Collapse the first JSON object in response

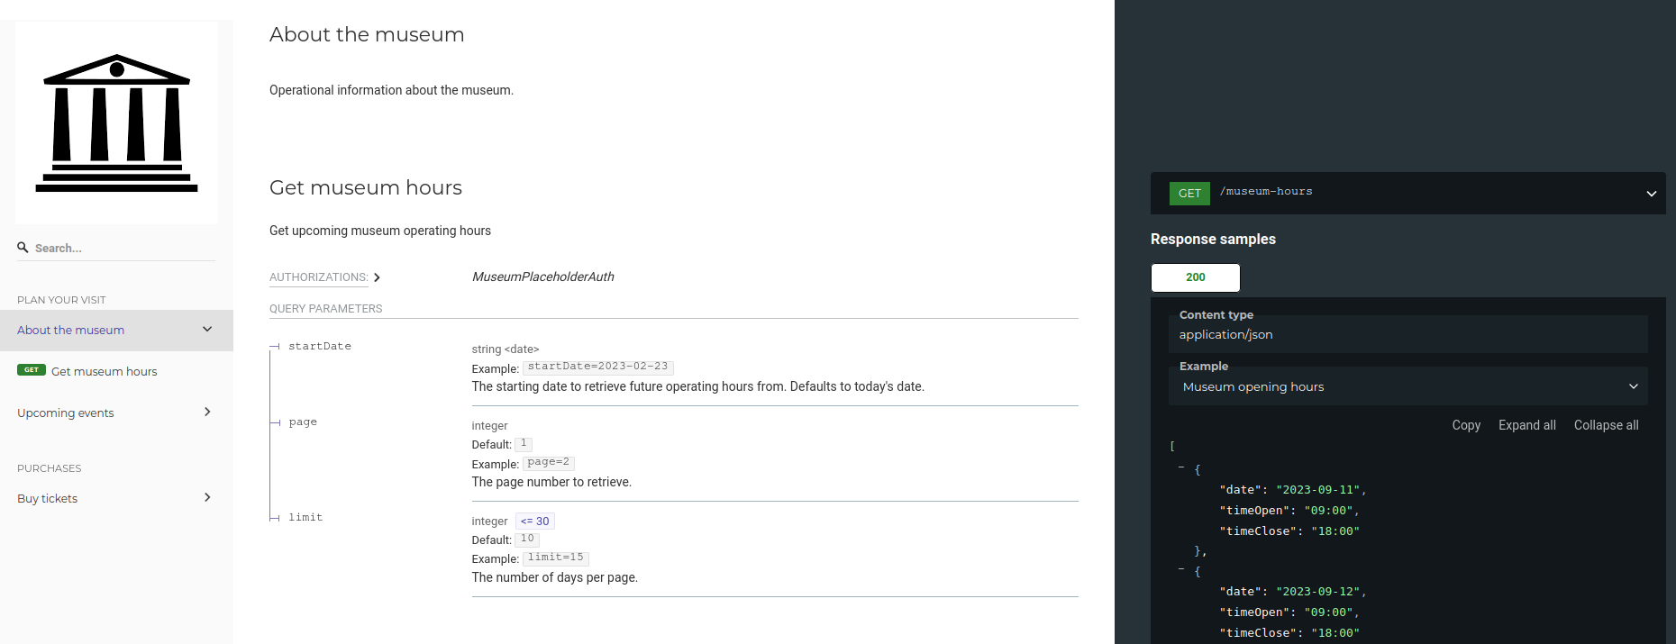pyautogui.click(x=1180, y=467)
